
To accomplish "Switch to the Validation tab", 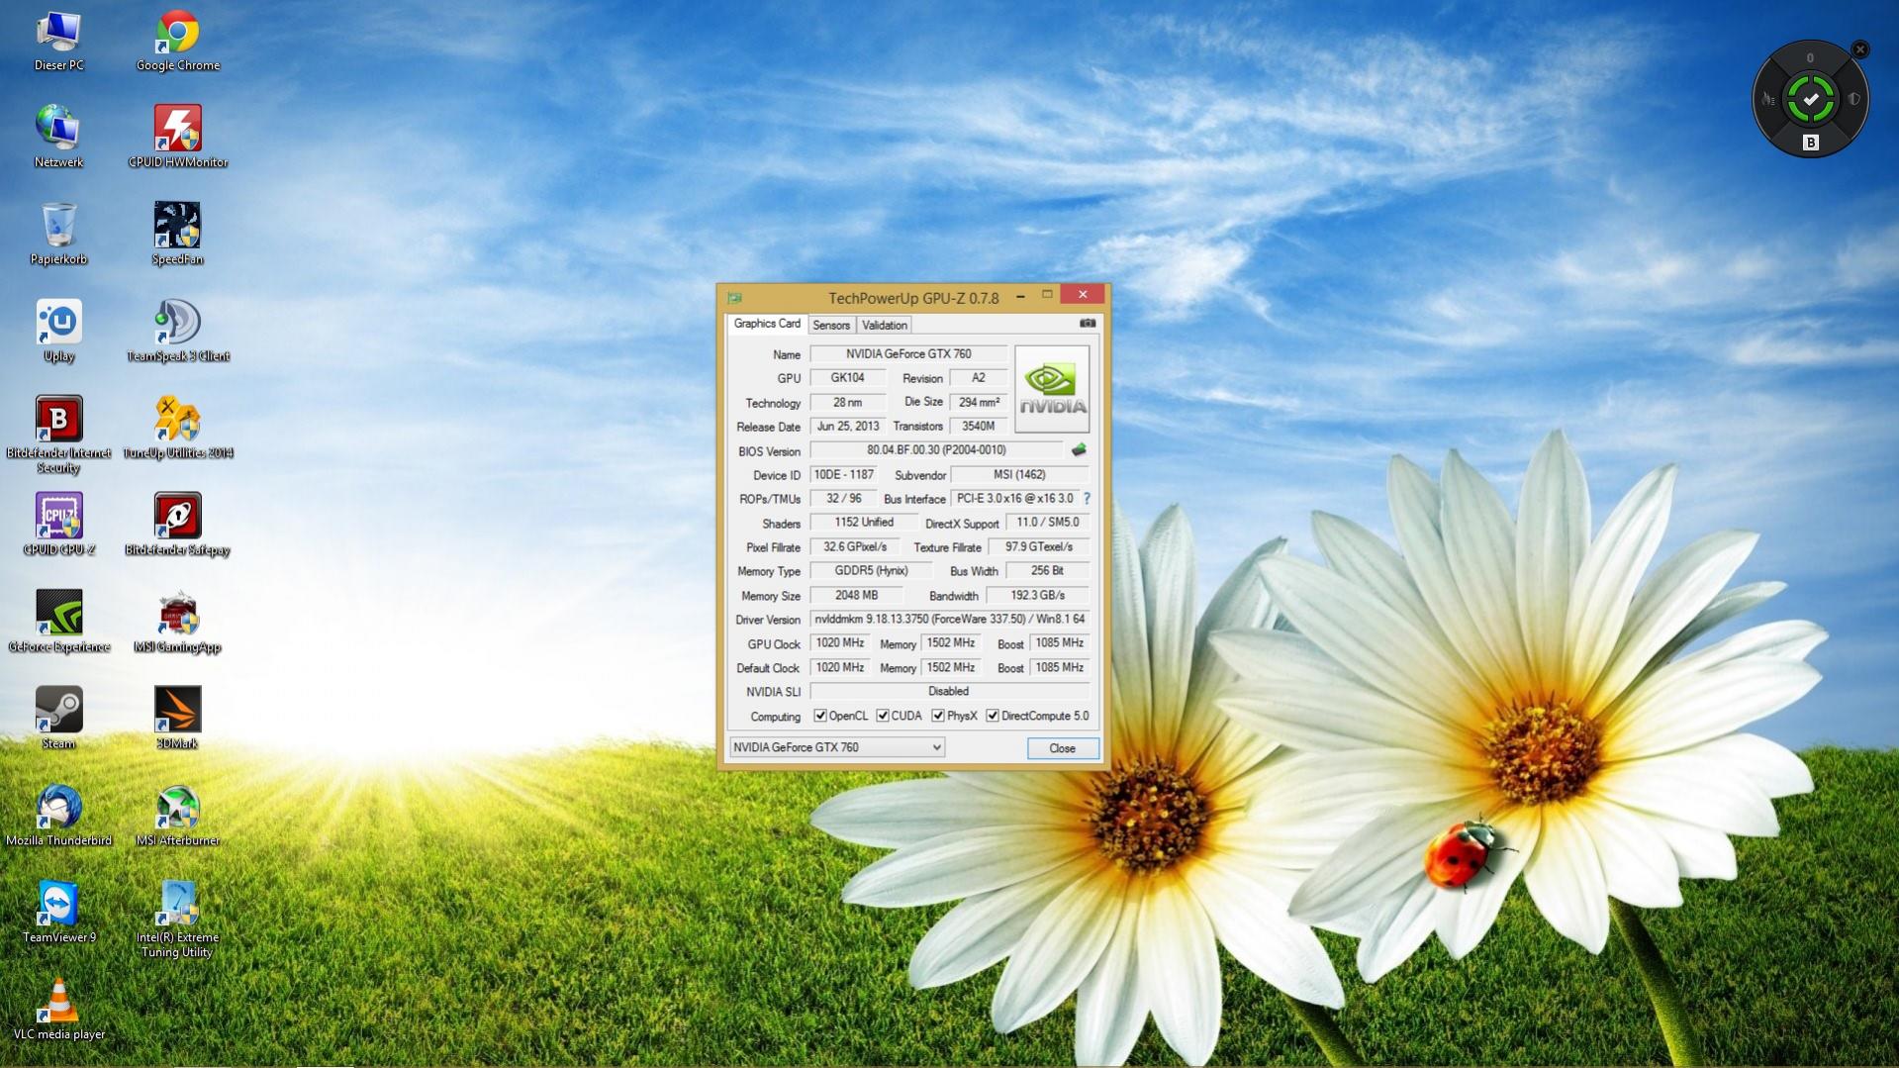I will (884, 325).
